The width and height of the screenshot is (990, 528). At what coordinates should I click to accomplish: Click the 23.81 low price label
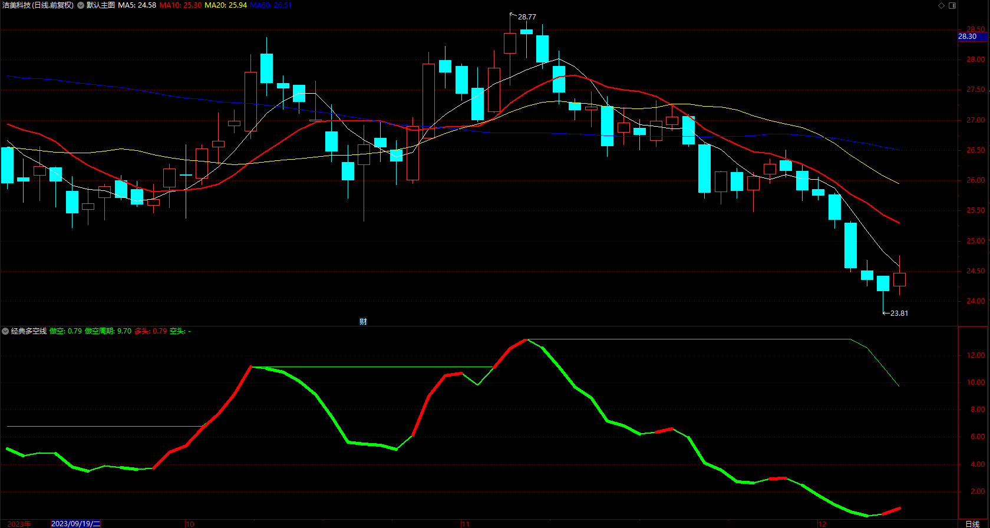(899, 313)
